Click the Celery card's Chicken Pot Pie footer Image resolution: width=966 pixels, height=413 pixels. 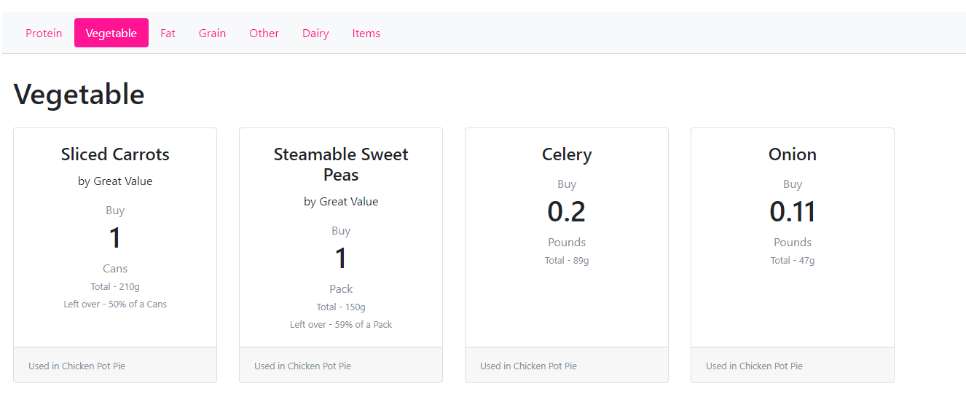(528, 366)
